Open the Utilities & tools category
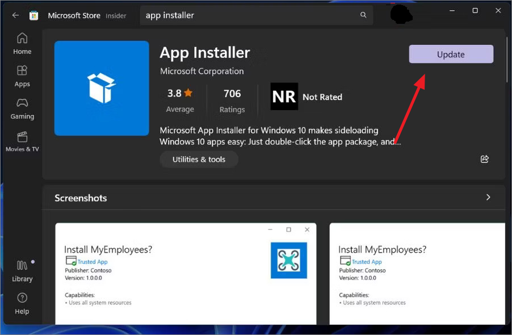The height and width of the screenshot is (335, 512). coord(199,160)
